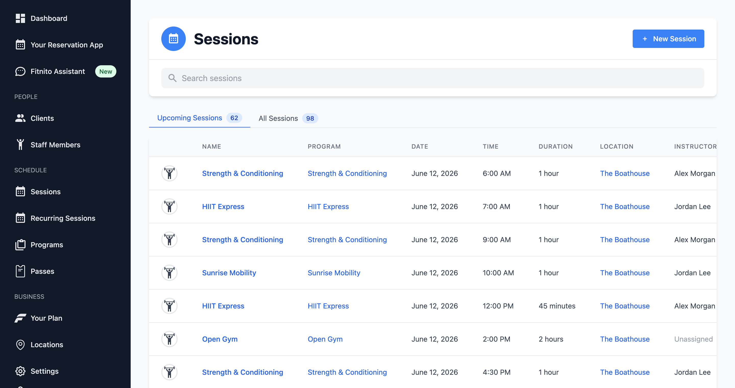Click the magnifier icon in search bar
The height and width of the screenshot is (388, 735).
tap(172, 78)
